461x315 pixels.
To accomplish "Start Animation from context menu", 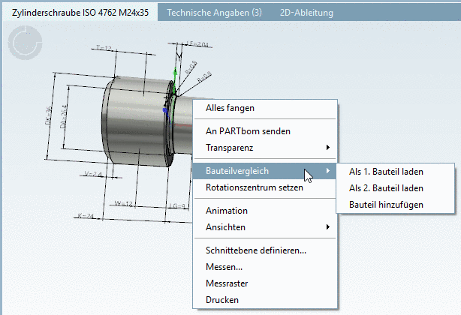I will (x=264, y=211).
